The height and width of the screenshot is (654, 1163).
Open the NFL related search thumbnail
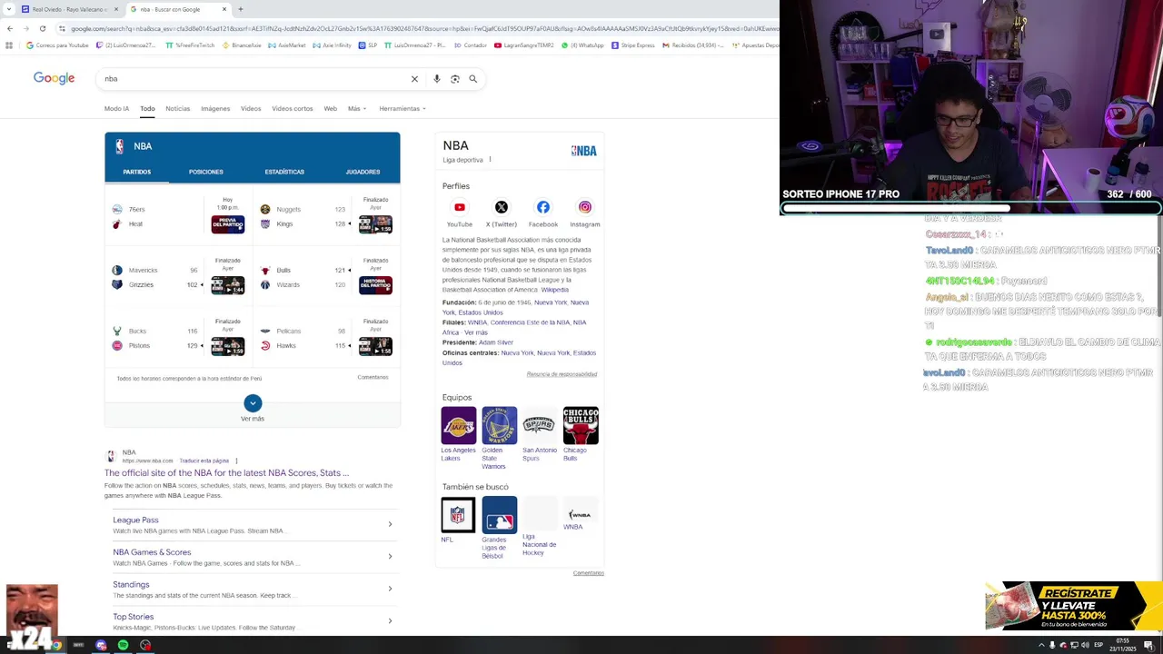458,515
